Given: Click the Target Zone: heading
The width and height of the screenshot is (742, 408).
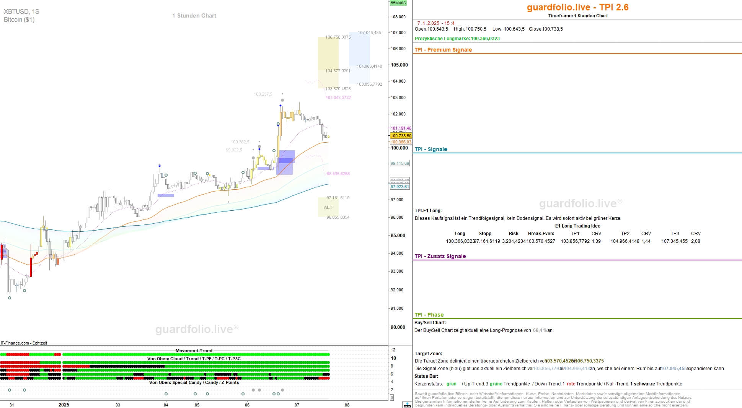Looking at the screenshot, I should click(428, 354).
